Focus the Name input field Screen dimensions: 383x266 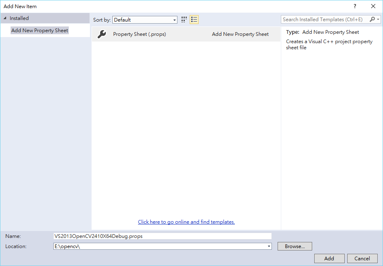[162, 236]
